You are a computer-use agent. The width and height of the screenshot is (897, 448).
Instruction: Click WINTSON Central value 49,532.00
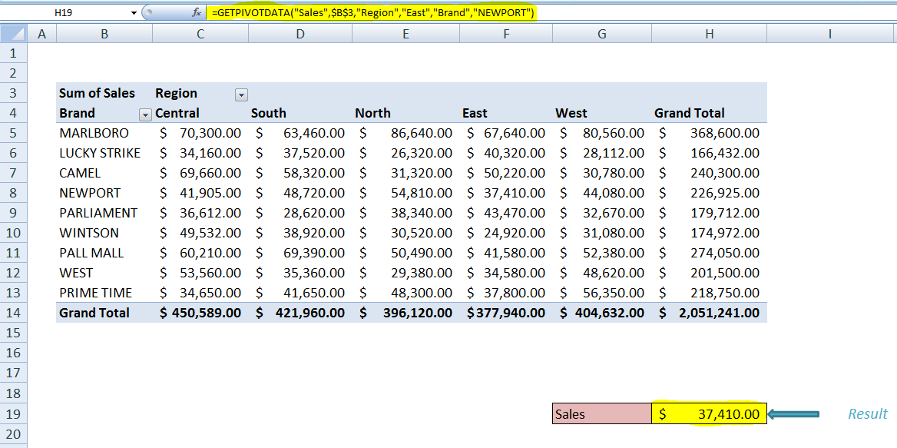pos(200,233)
